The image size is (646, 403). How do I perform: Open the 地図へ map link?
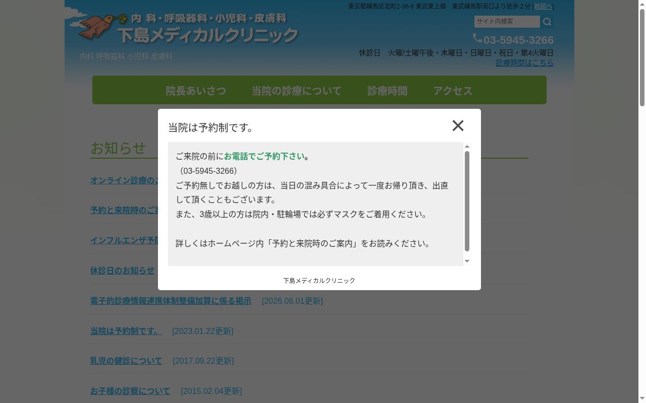(543, 7)
